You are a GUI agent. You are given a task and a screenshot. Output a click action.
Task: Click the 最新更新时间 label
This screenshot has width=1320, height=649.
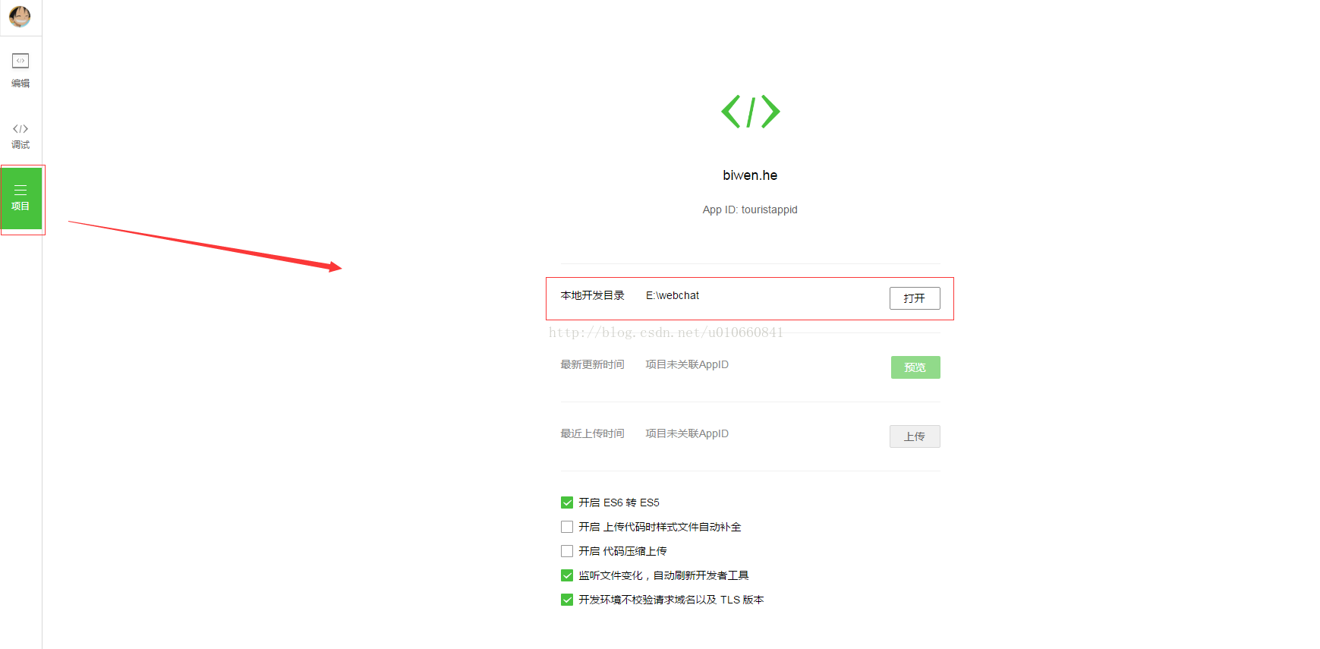coord(592,364)
